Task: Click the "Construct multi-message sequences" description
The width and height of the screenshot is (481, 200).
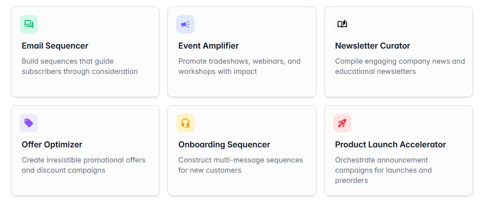Action: (x=240, y=165)
